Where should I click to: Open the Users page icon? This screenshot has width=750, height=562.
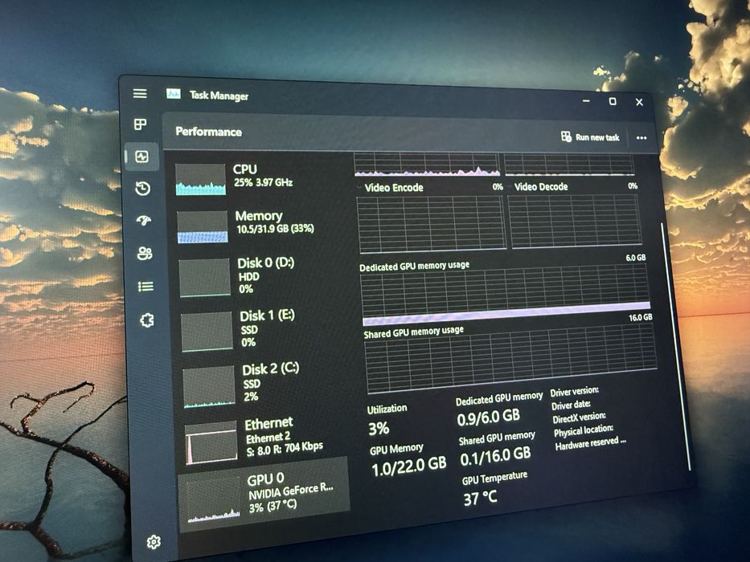pyautogui.click(x=145, y=253)
